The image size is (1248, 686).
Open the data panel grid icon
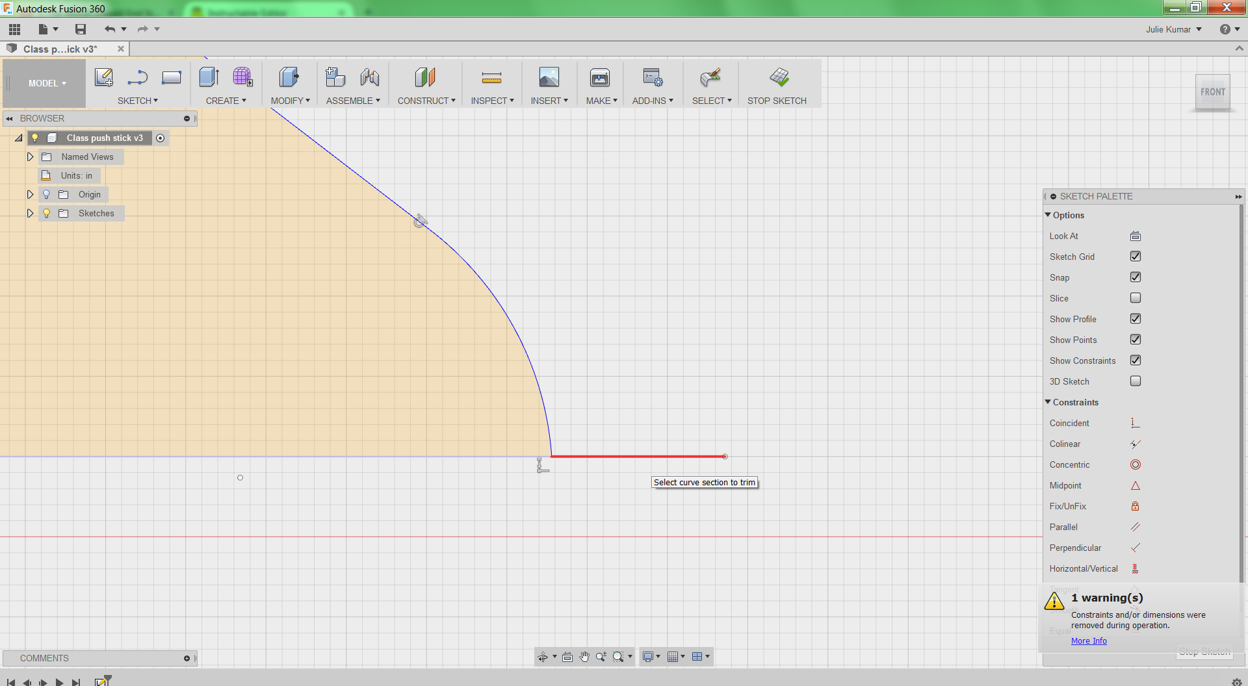(x=15, y=29)
